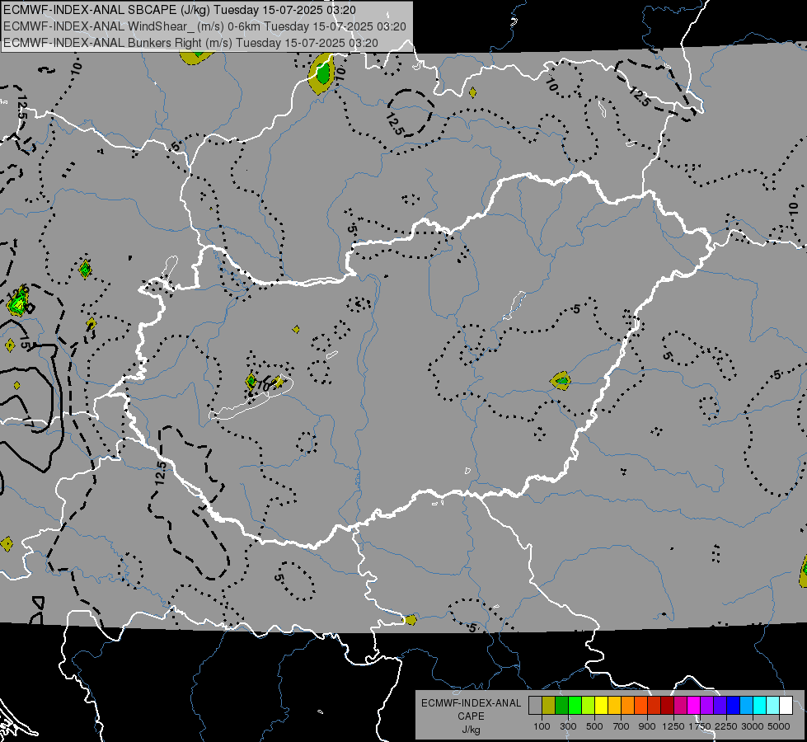Viewport: 807px width, 742px height.
Task: Click the 3000 value under the legend
Action: point(753,726)
